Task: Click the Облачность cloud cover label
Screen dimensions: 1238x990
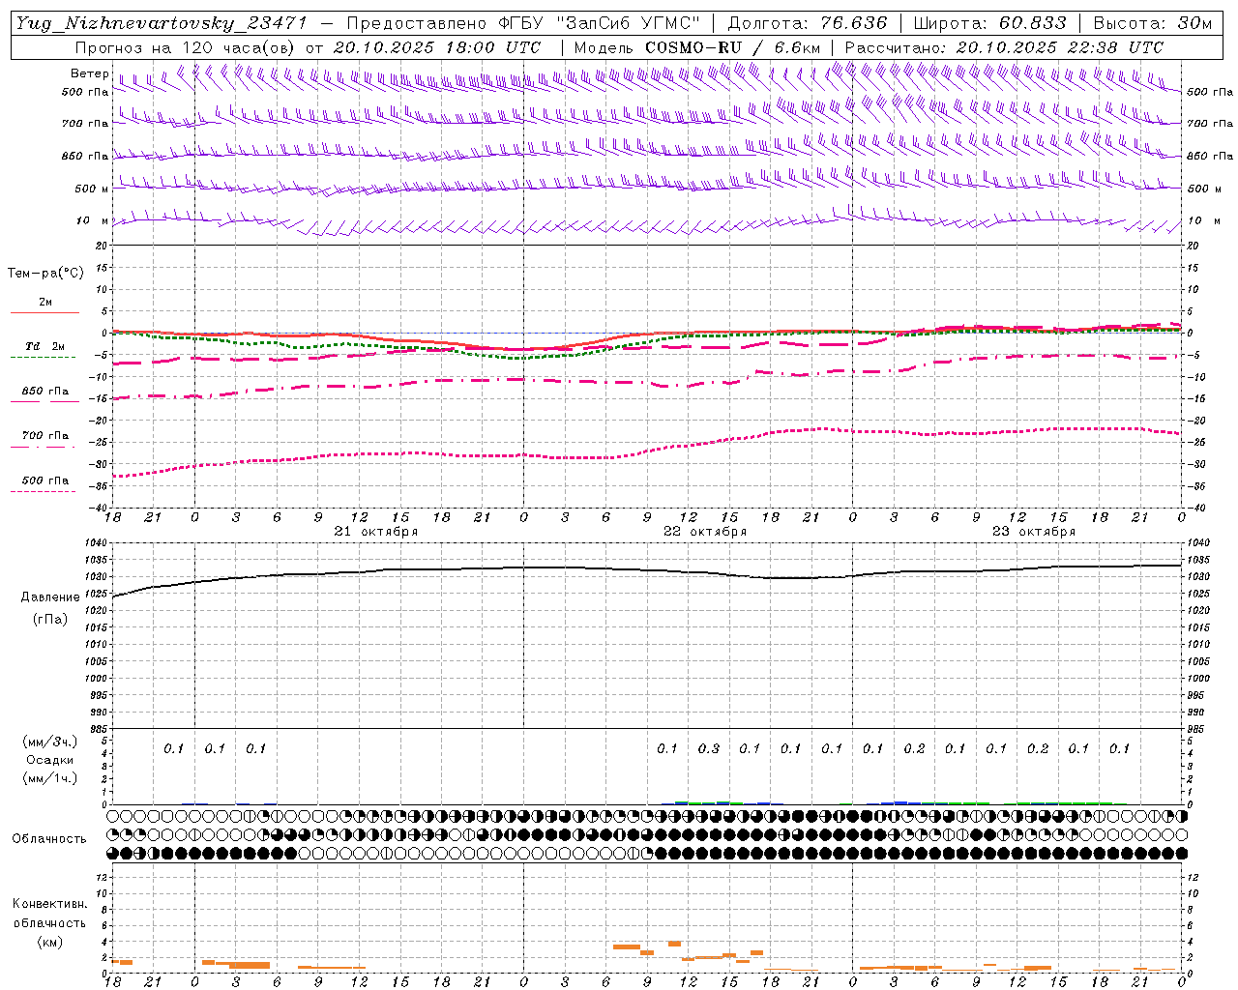Action: pos(49,838)
